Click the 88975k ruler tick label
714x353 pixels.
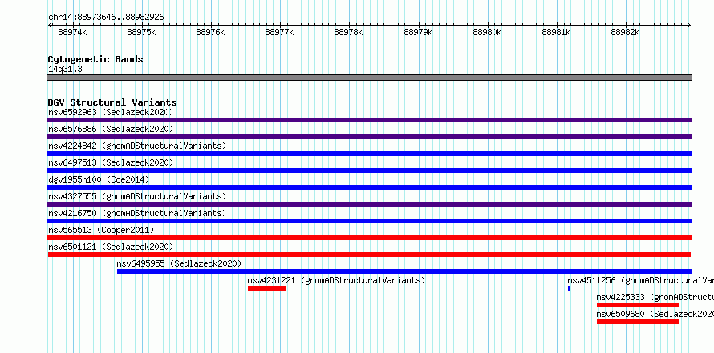[142, 33]
